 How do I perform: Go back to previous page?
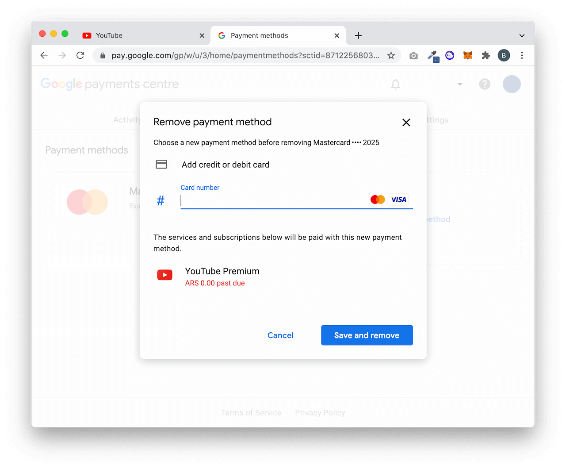(x=44, y=55)
